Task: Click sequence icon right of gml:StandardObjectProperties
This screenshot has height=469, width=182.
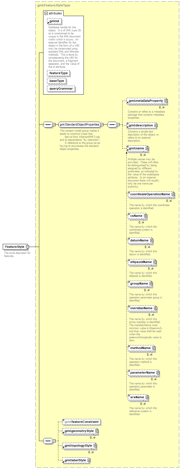Action: point(112,125)
